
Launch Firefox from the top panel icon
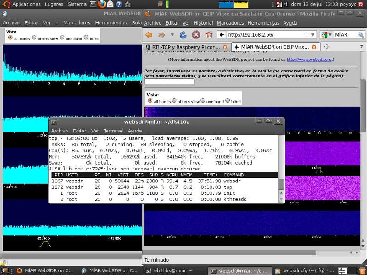point(102,4)
